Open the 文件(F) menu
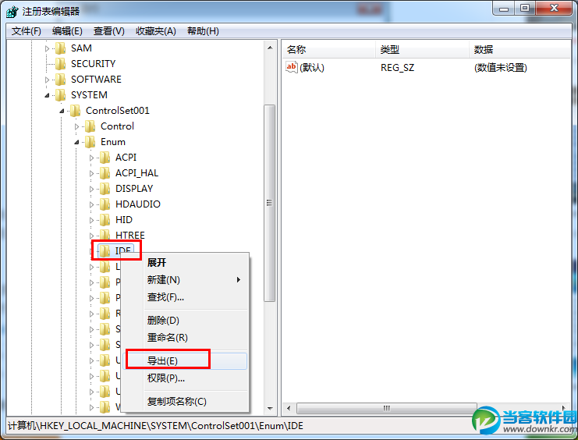 (27, 31)
